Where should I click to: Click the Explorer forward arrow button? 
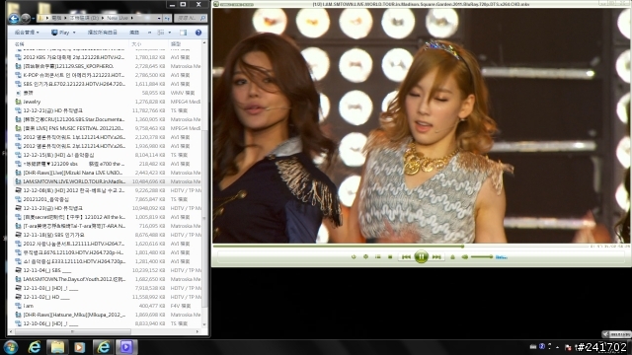[26, 18]
